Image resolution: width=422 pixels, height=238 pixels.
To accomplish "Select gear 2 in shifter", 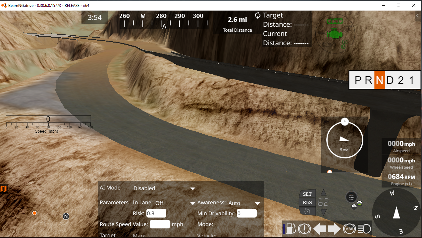I will click(400, 80).
